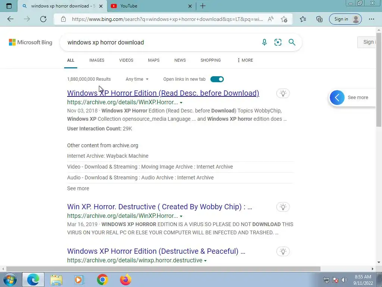Switch to IMAGES results tab
This screenshot has width=382, height=287.
pyautogui.click(x=97, y=60)
